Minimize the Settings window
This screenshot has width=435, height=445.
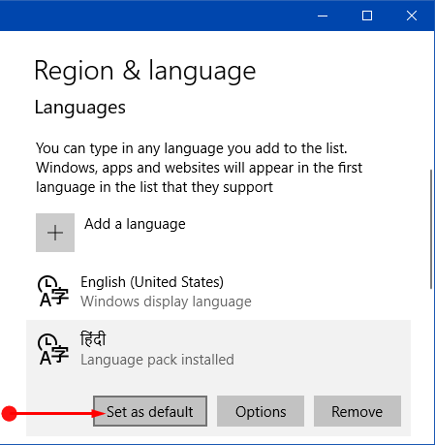tap(323, 16)
